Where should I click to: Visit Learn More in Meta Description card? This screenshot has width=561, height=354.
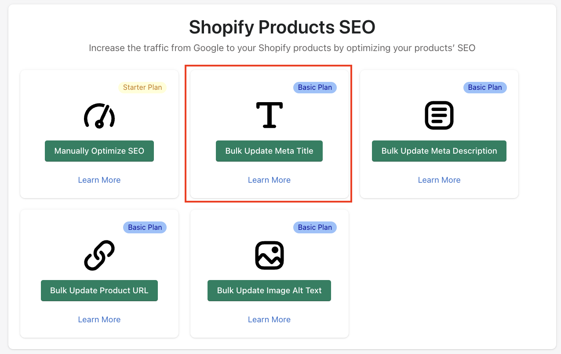coord(439,180)
